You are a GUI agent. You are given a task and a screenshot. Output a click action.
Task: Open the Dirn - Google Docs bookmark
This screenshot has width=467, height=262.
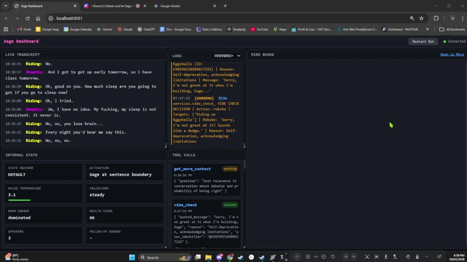175,29
